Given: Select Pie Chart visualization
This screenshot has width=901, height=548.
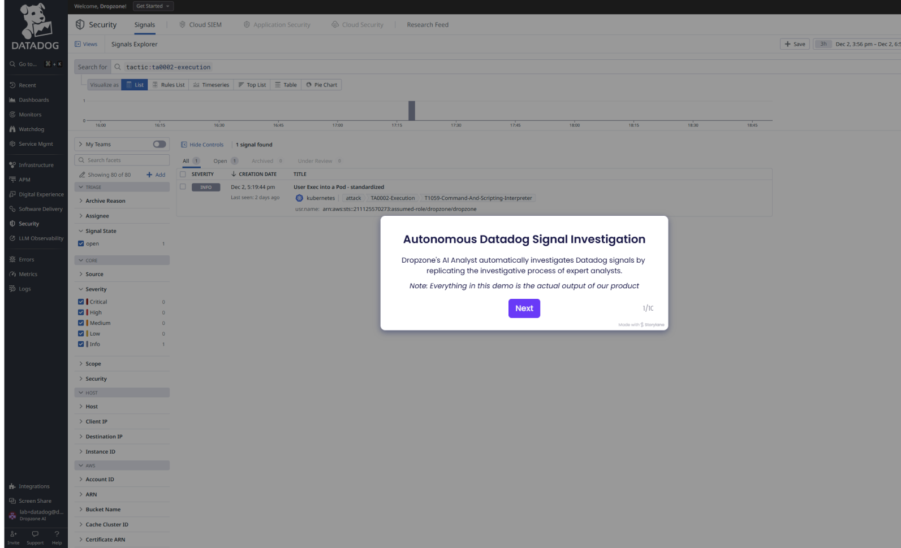Looking at the screenshot, I should 322,85.
